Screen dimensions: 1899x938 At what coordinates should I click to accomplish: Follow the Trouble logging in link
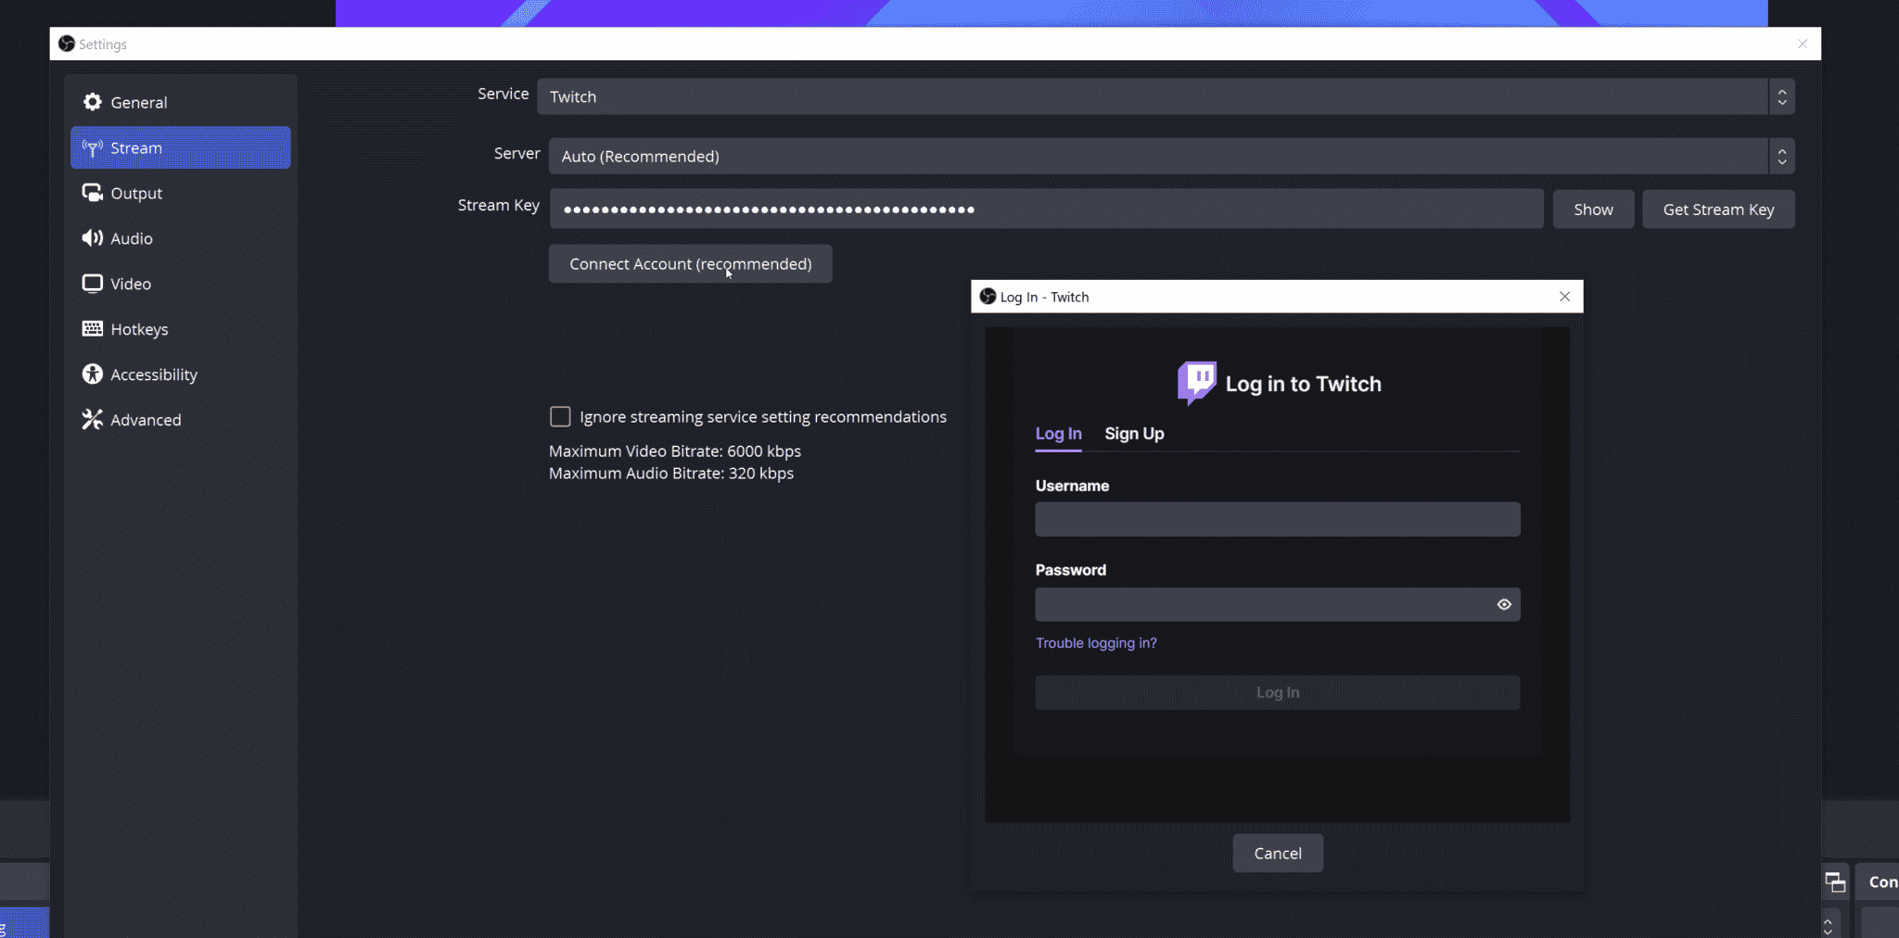coord(1096,643)
